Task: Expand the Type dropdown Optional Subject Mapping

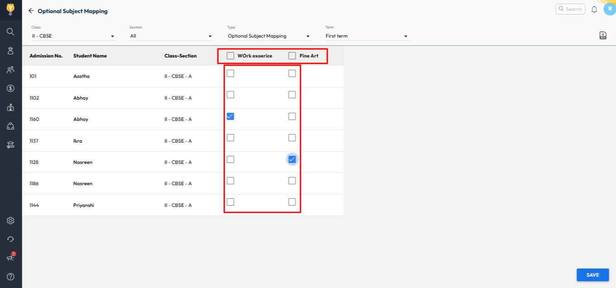Action: pos(269,36)
